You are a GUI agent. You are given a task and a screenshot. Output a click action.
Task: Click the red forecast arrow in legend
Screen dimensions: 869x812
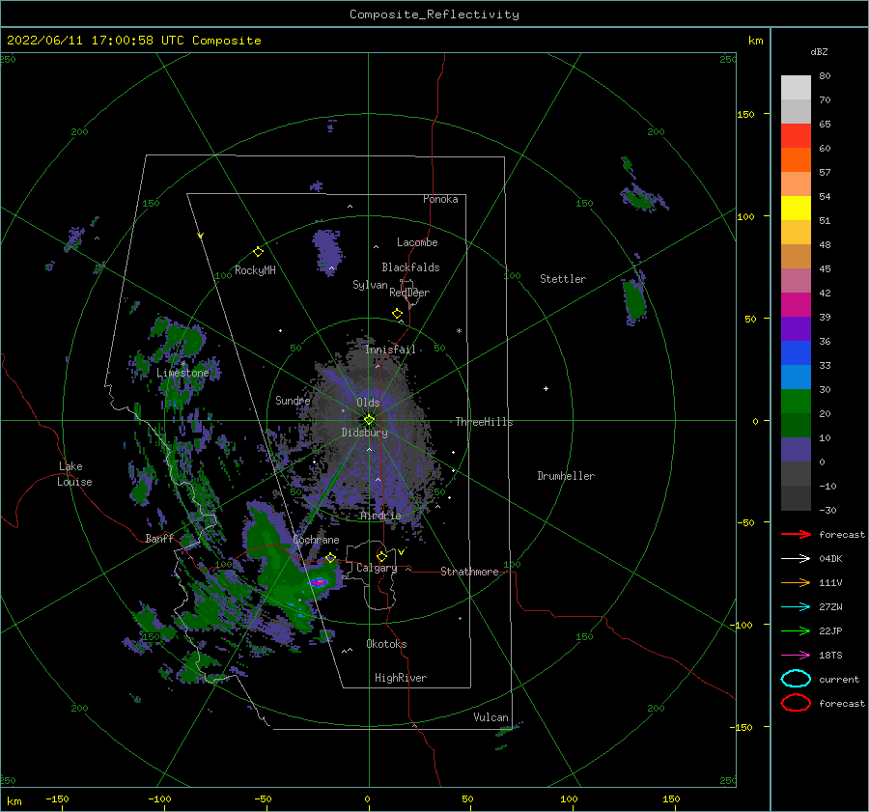click(x=796, y=534)
